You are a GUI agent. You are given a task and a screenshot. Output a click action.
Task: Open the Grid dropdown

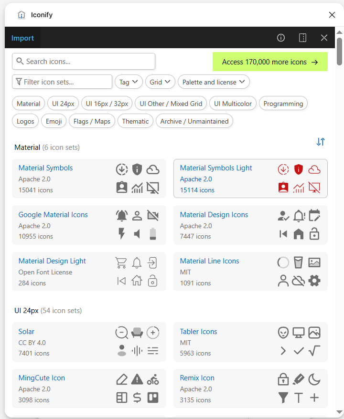(160, 82)
